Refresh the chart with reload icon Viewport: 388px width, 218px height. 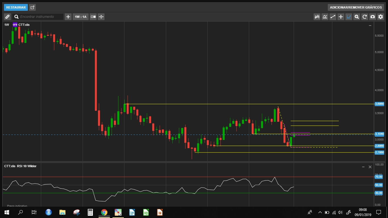point(365,17)
